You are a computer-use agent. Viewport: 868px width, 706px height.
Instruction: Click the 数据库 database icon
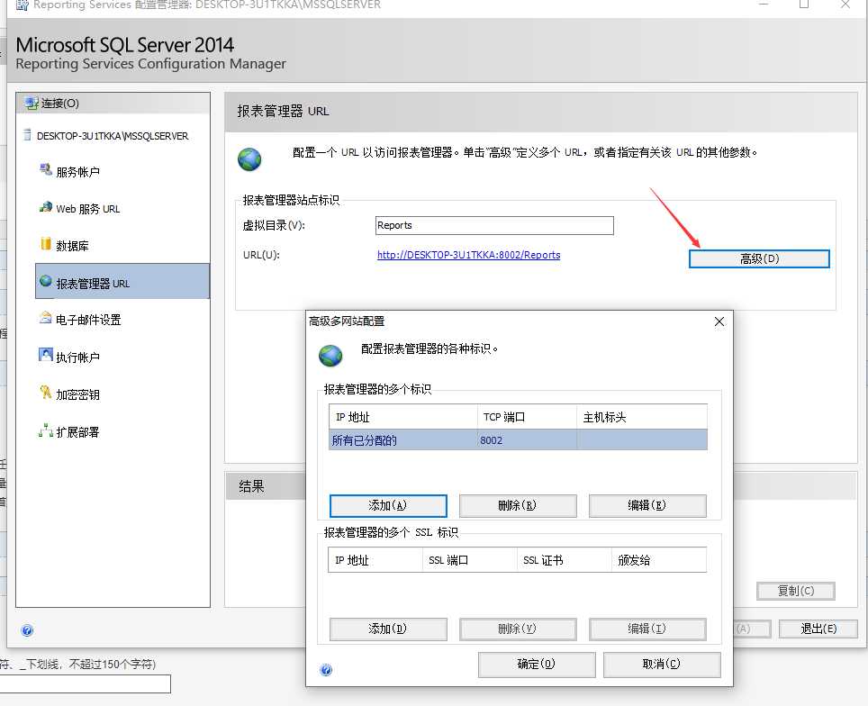45,244
